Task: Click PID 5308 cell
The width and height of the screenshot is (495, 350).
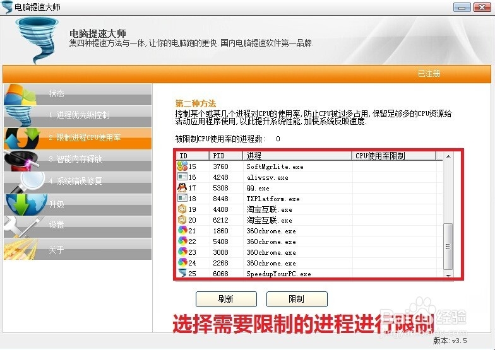Action: point(220,188)
